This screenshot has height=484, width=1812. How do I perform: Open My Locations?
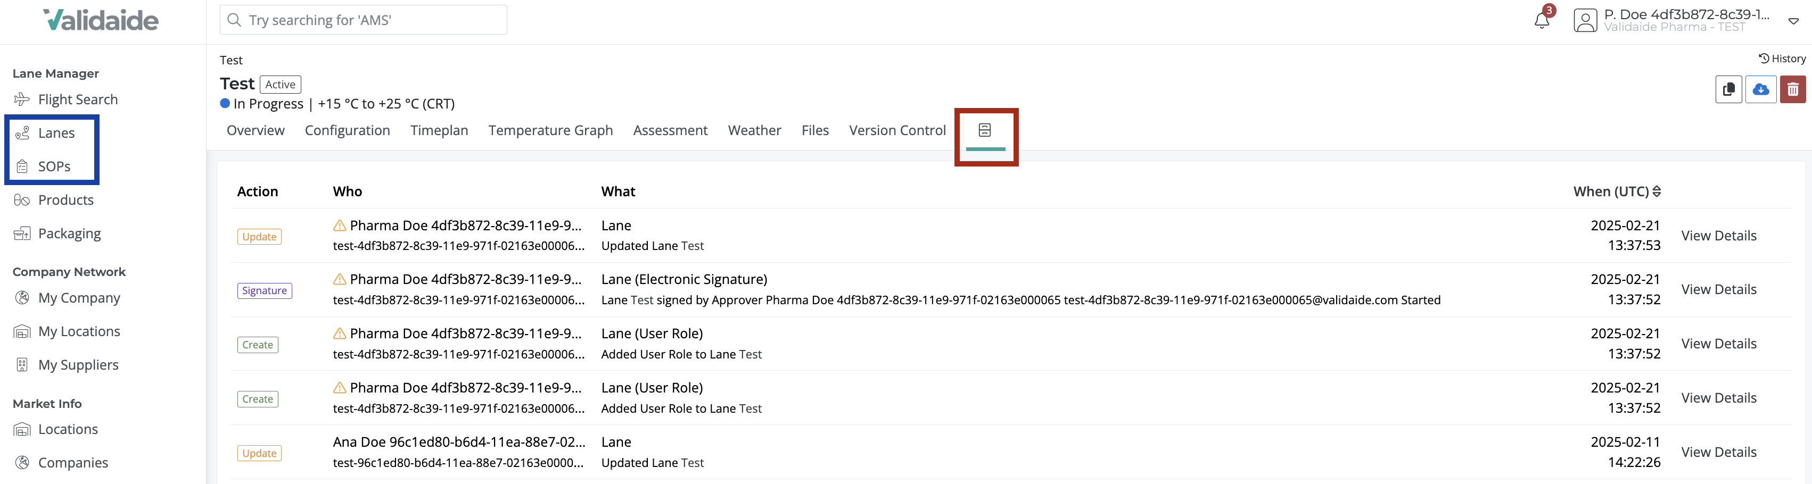coord(79,331)
